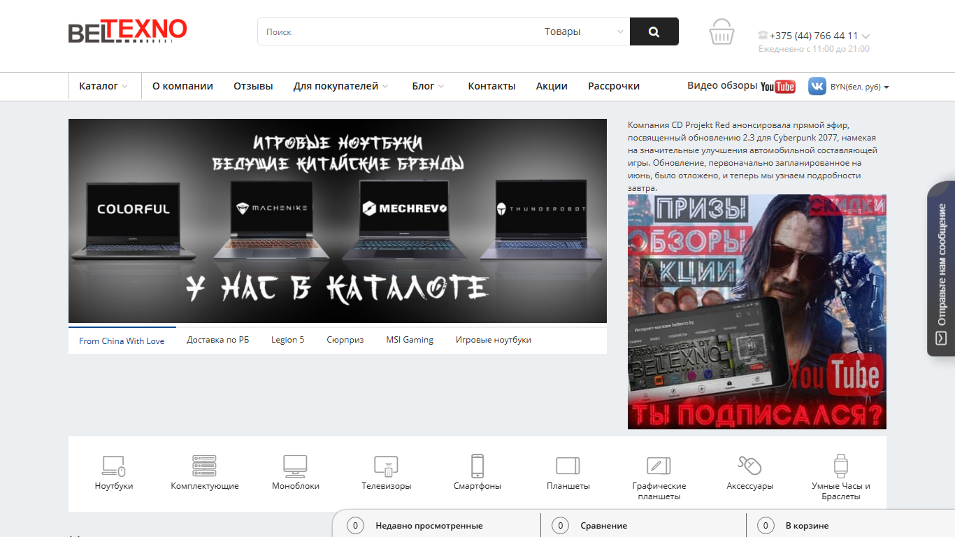Click the Видео обзоры link text
Screen dimensions: 955x537
coord(722,85)
